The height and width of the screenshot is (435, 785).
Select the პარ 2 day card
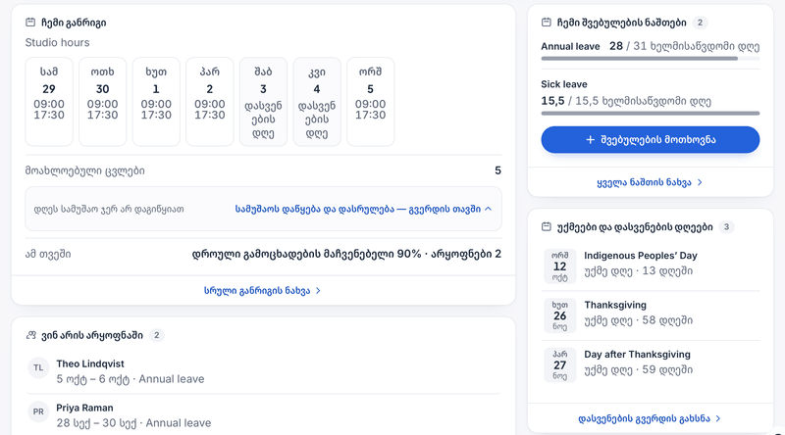(210, 102)
